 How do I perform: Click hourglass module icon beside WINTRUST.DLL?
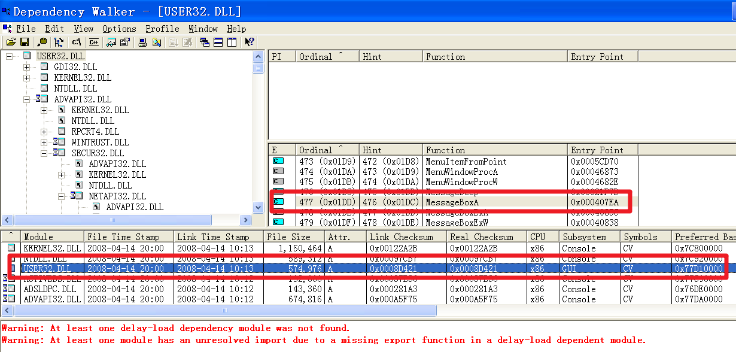(x=59, y=142)
